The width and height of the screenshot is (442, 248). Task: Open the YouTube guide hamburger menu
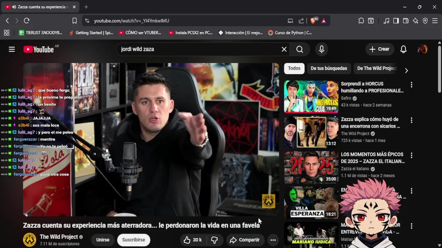12,49
